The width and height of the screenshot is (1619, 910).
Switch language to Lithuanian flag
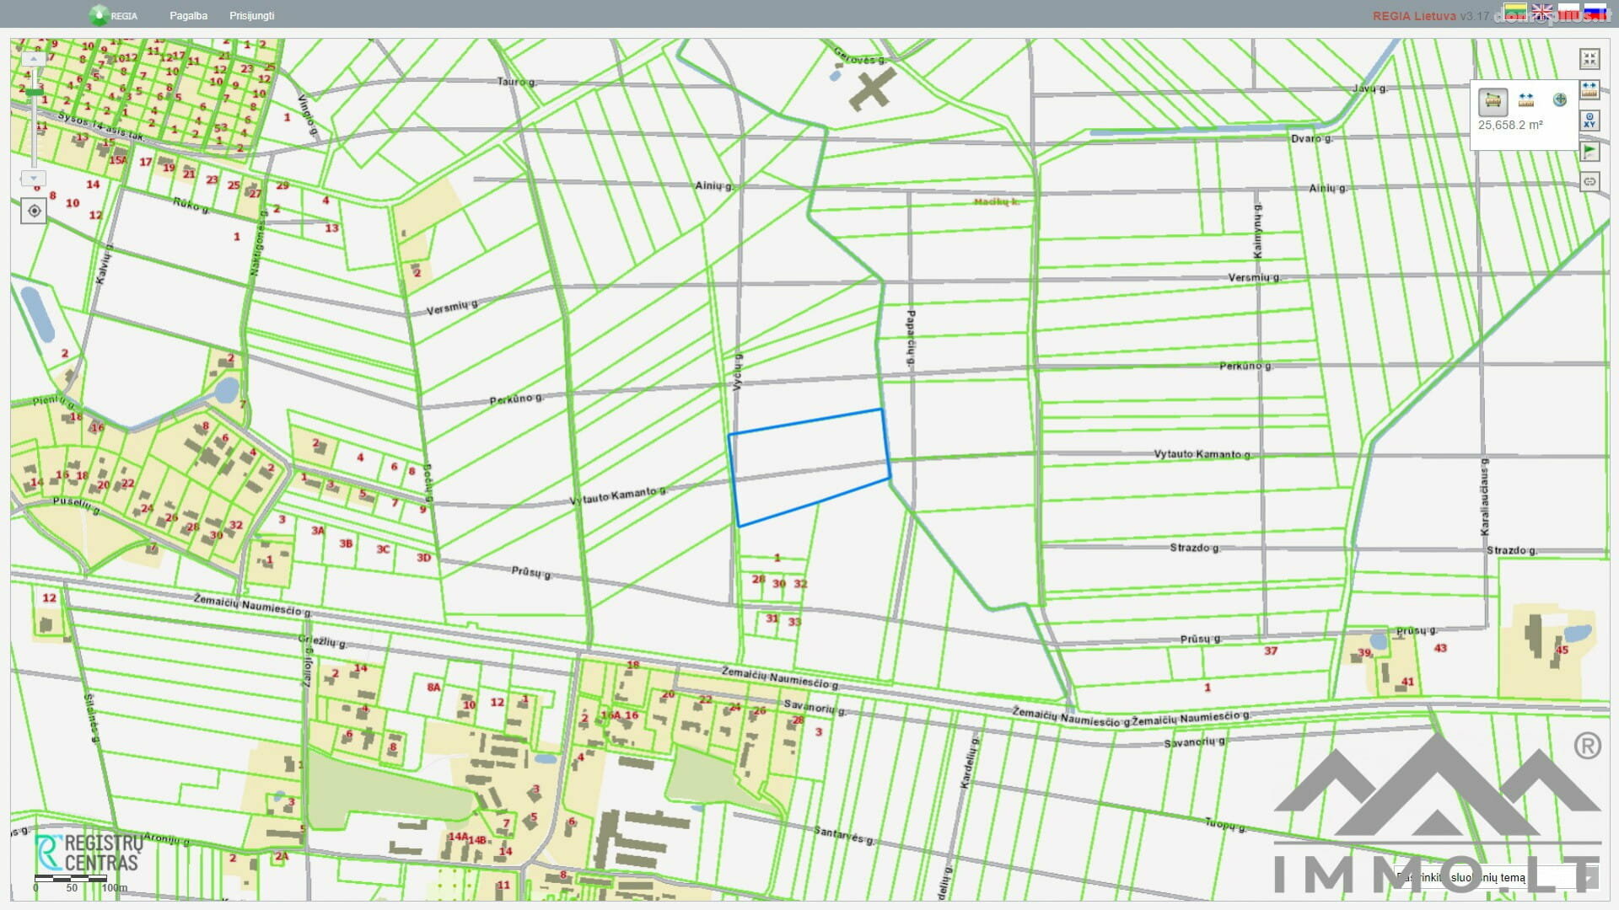(1515, 12)
